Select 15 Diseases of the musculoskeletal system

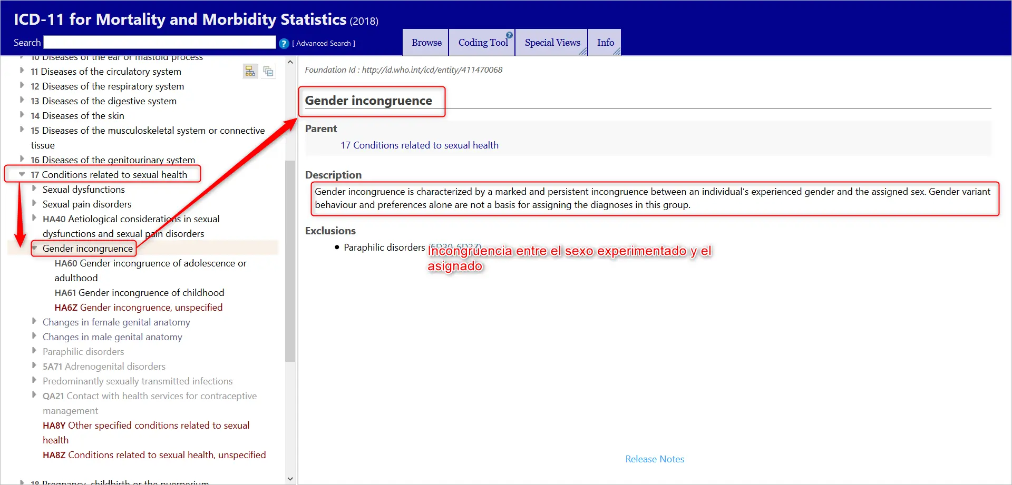148,138
